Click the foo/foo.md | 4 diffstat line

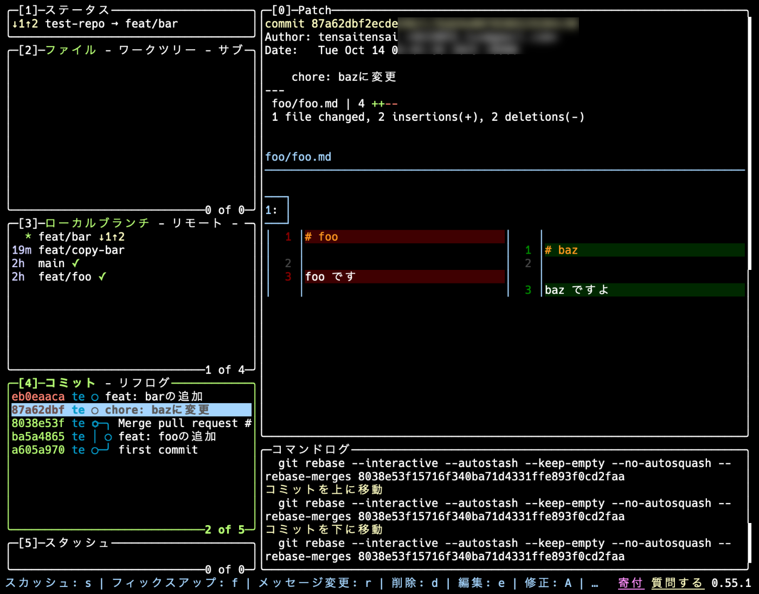(335, 104)
